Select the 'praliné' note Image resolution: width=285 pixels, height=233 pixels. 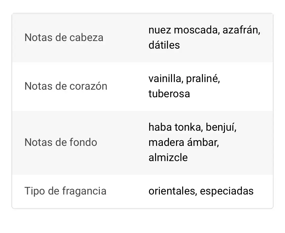pos(203,79)
